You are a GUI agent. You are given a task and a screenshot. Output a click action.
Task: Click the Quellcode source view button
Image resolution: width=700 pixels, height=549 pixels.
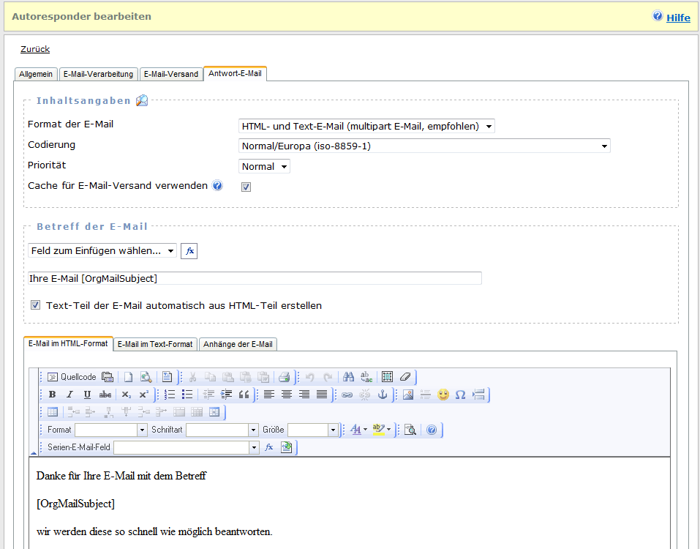(72, 377)
